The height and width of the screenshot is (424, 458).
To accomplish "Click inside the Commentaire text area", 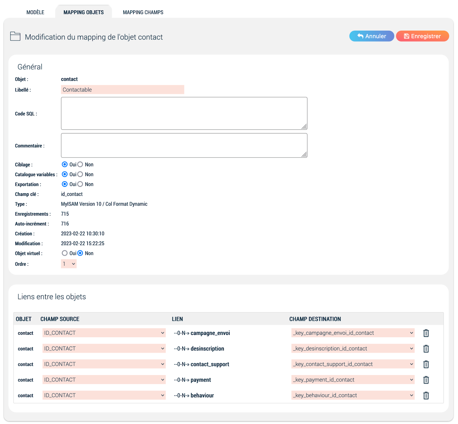I will 184,145.
